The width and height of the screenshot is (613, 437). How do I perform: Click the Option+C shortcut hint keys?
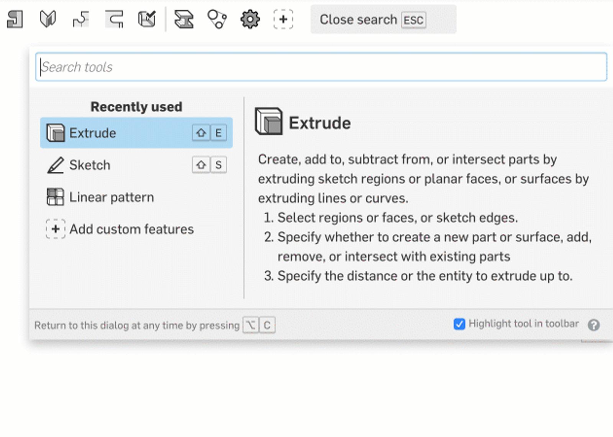259,325
